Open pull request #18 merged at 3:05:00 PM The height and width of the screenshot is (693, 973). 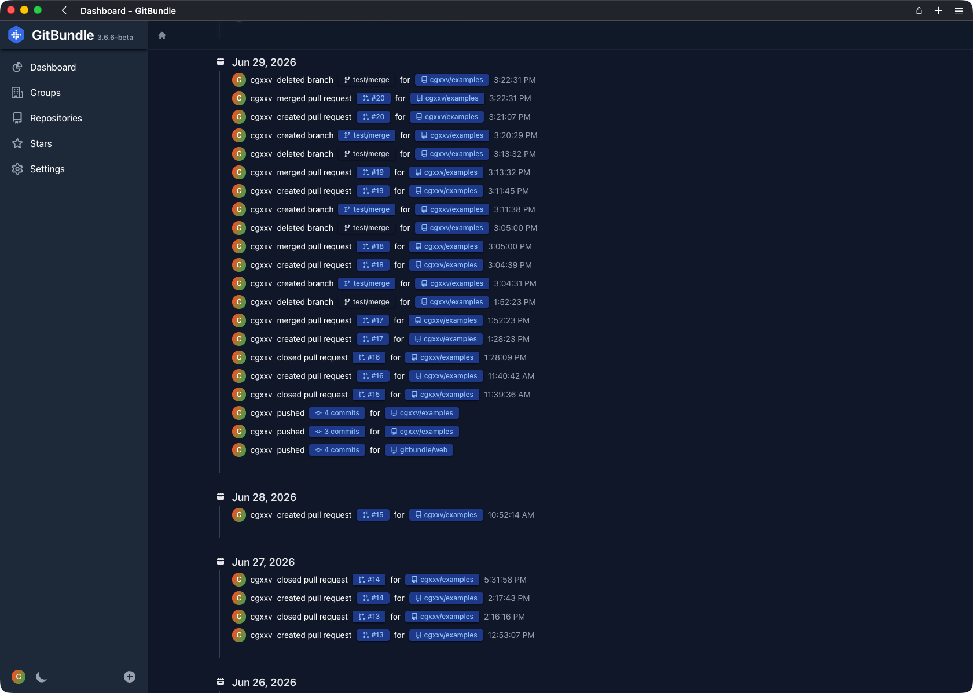373,246
